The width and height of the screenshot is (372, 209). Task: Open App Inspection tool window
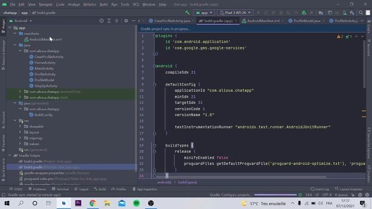click(x=145, y=189)
